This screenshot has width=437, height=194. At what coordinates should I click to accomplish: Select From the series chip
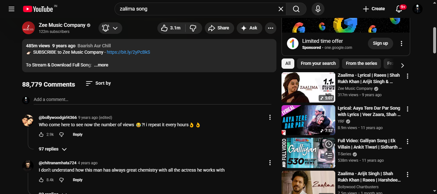point(362,63)
